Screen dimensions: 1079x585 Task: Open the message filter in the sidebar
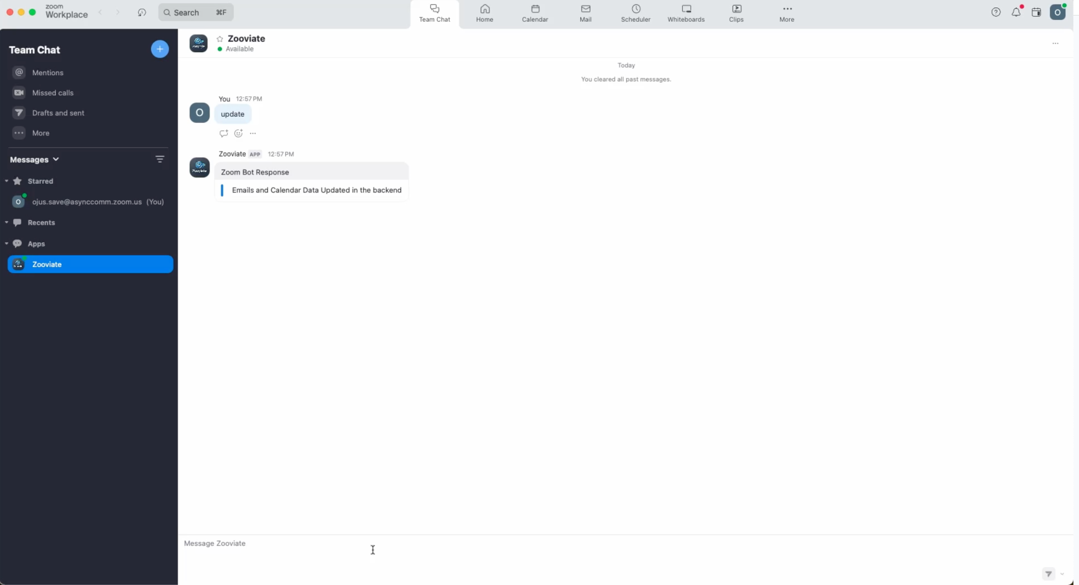coord(160,160)
